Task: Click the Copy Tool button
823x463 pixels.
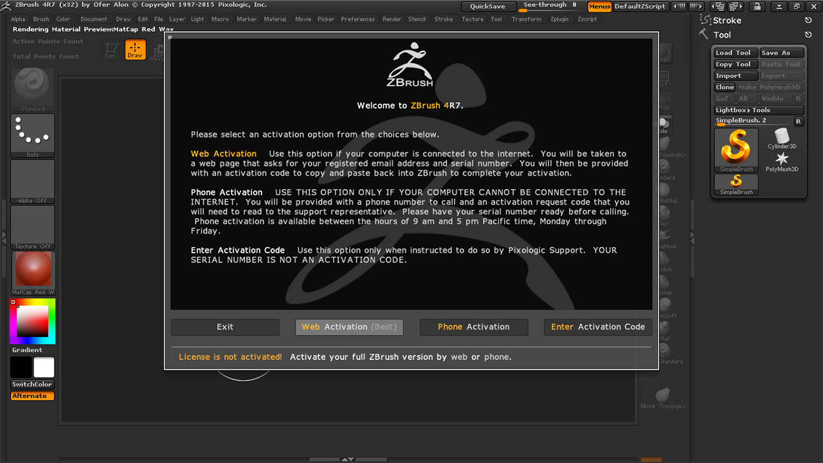Action: (x=736, y=64)
